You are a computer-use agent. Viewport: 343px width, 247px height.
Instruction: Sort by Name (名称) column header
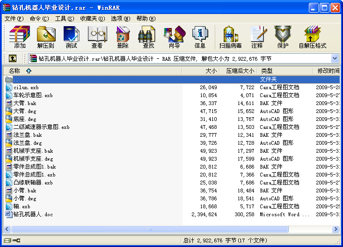(92, 71)
